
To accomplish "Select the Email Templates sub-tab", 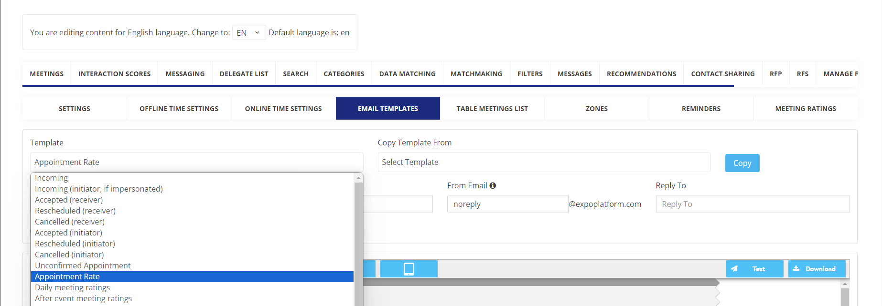I will [388, 109].
